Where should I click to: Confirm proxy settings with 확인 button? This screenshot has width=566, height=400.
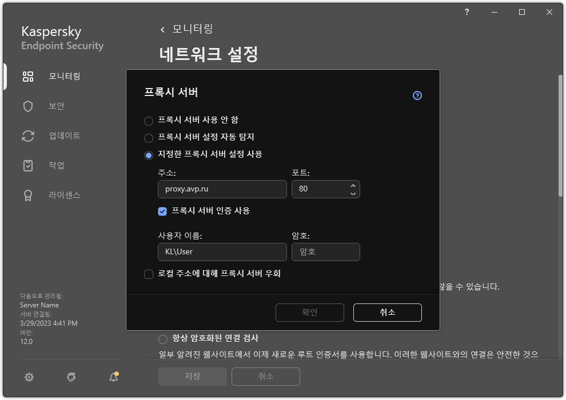309,313
